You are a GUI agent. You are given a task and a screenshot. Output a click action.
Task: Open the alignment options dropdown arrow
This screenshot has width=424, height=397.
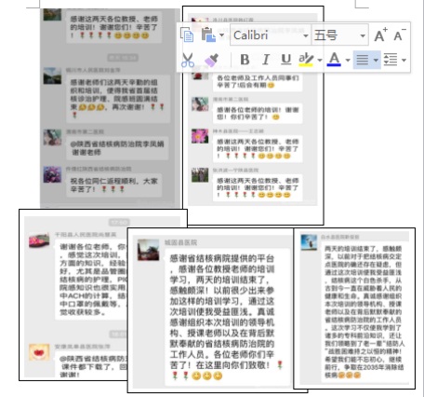click(x=376, y=60)
